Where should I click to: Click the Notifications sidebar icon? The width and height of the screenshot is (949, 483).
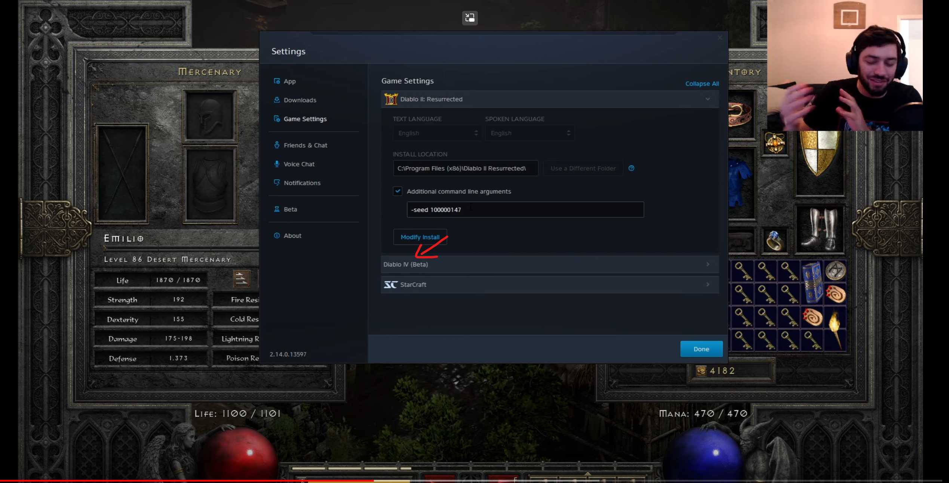pyautogui.click(x=277, y=183)
